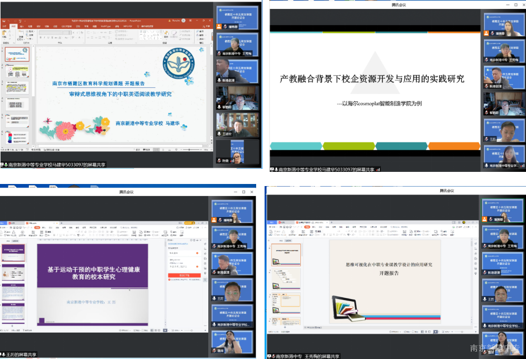526x359 pixels.
Task: Select the 王历 video tile in 产教融合 window
Action: (504, 130)
